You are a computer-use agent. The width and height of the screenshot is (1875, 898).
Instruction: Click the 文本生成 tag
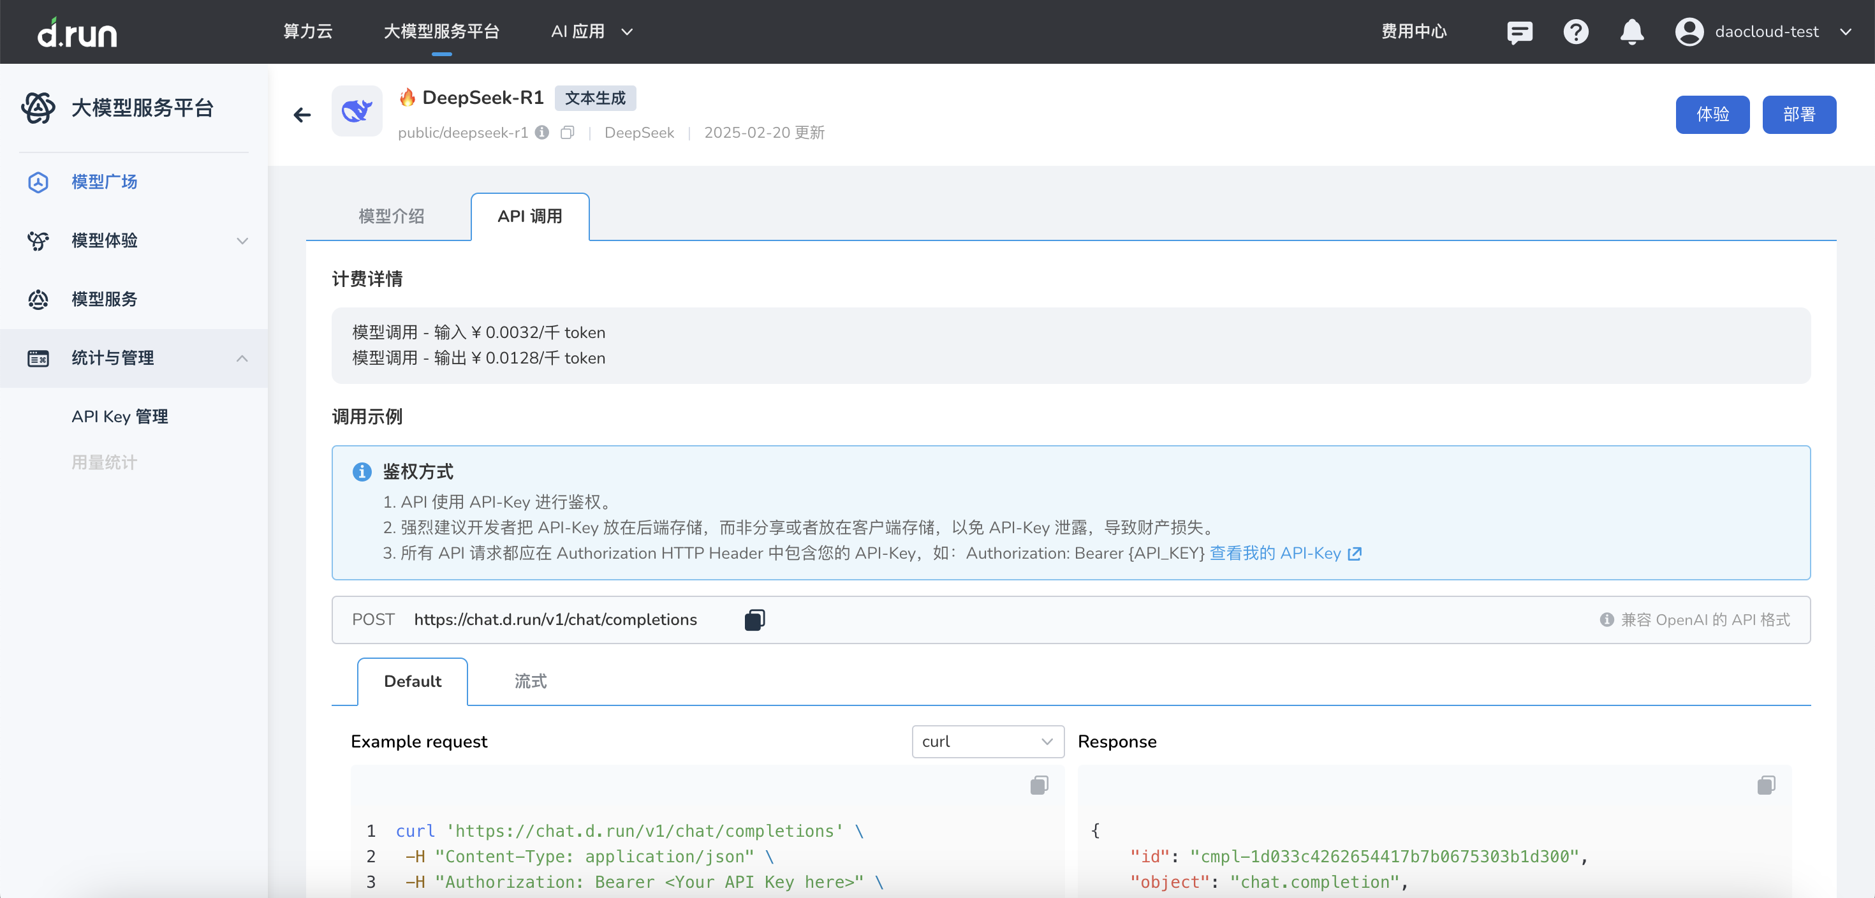click(x=594, y=98)
